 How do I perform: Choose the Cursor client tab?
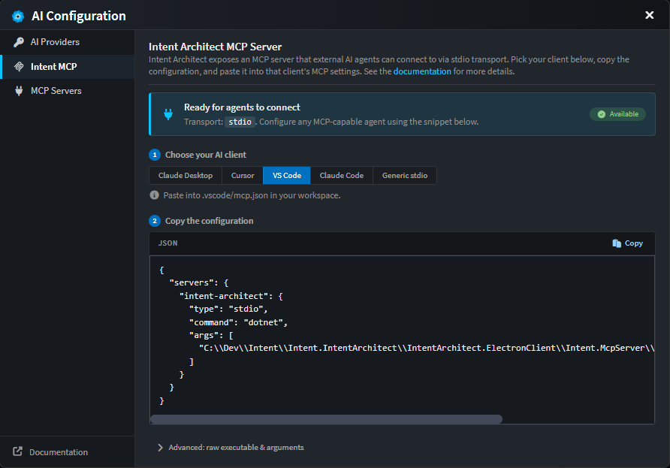pyautogui.click(x=243, y=175)
